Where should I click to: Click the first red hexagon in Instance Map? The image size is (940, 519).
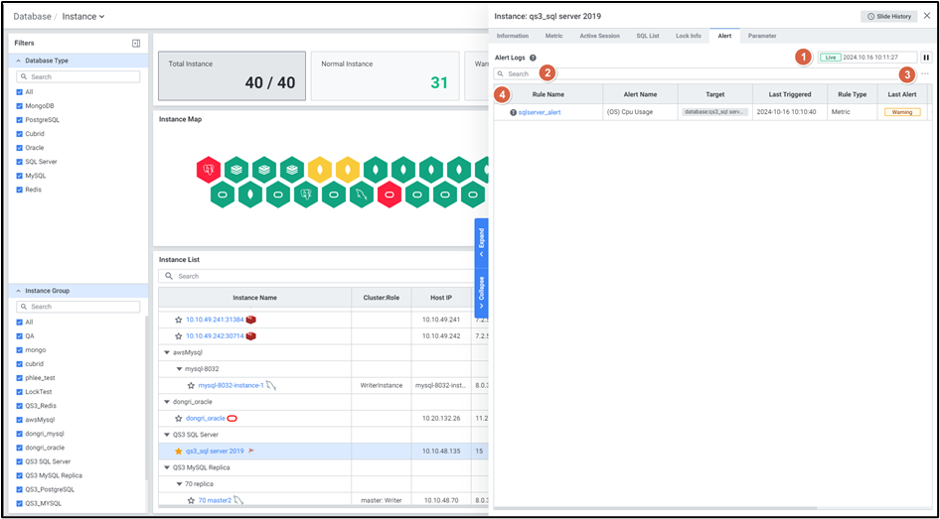(208, 170)
